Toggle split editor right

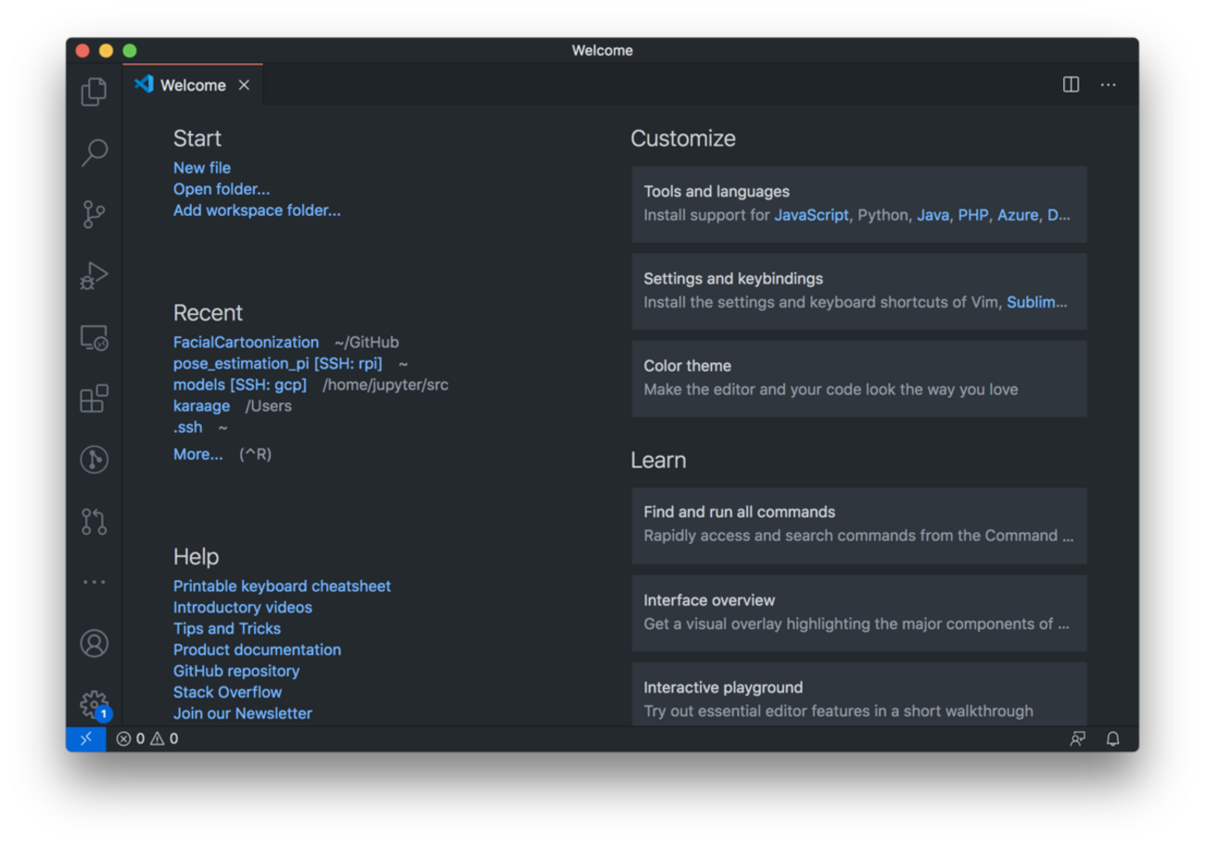pyautogui.click(x=1071, y=84)
